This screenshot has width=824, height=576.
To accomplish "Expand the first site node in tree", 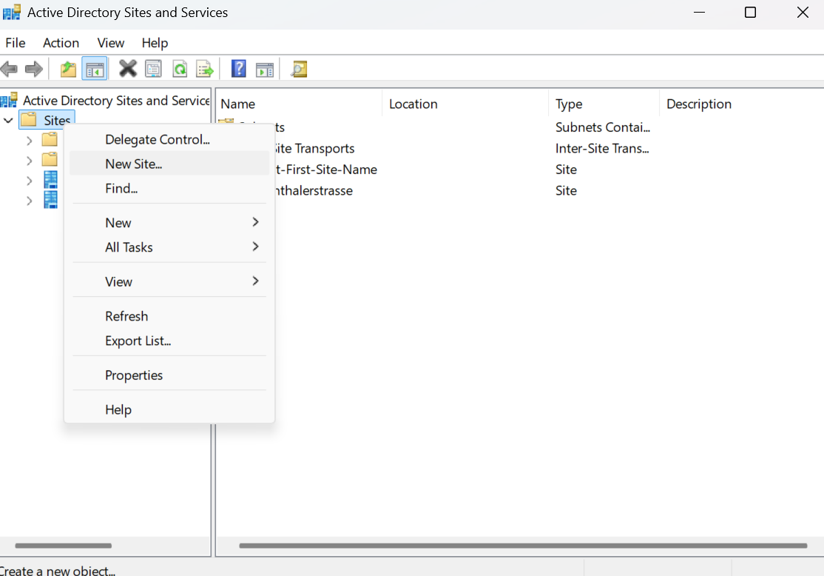I will (30, 181).
